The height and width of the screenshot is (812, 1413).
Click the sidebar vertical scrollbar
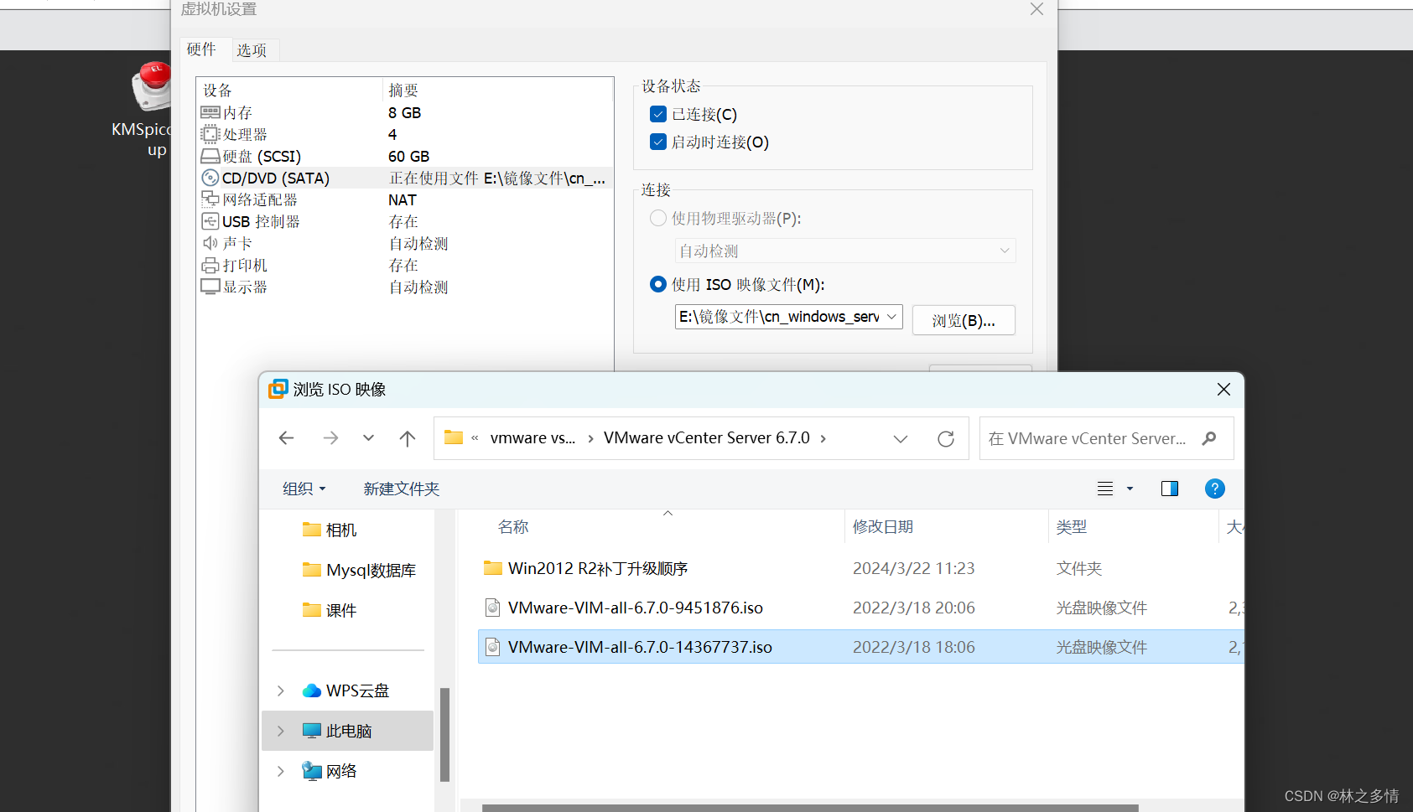tap(444, 734)
